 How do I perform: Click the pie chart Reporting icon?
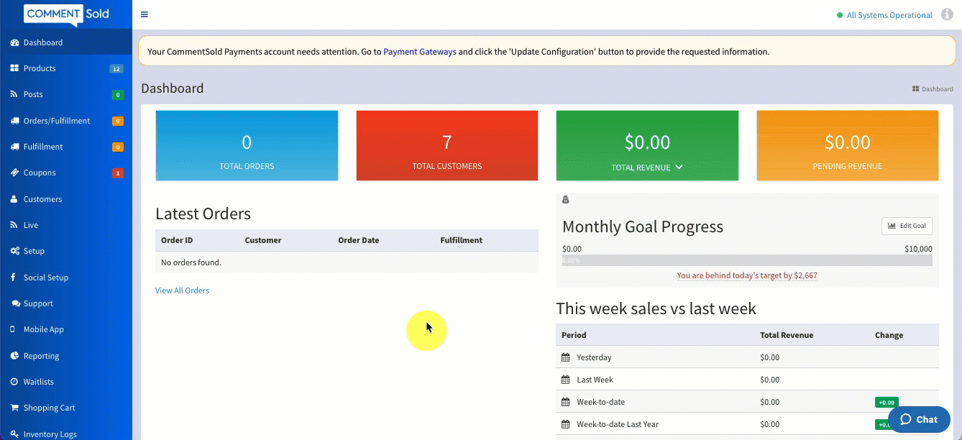tap(14, 356)
